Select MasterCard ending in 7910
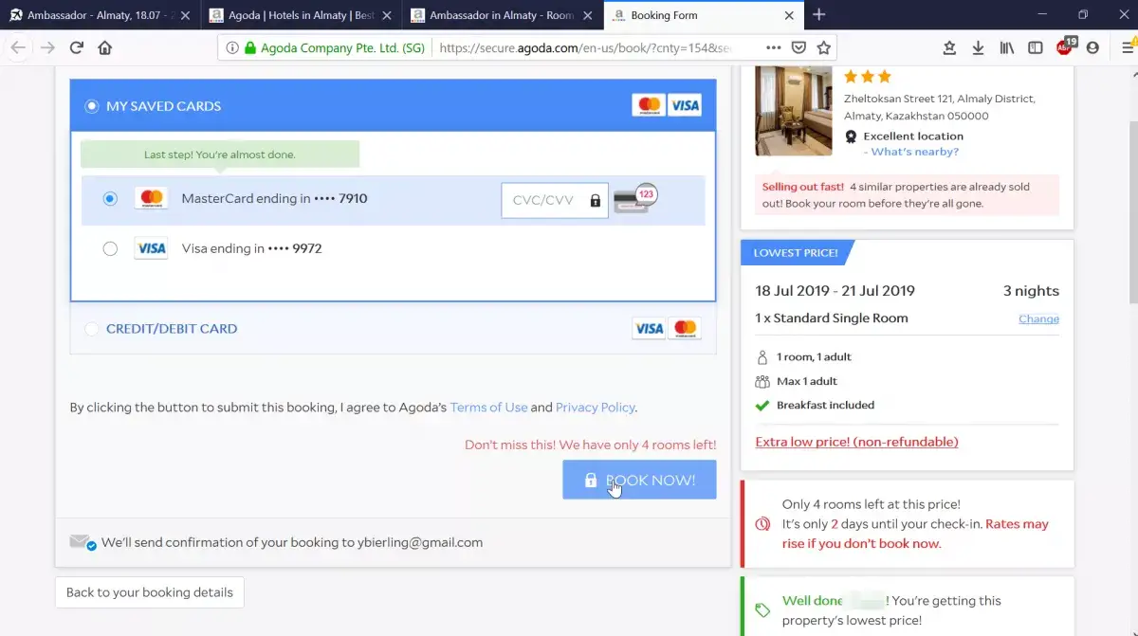This screenshot has width=1138, height=636. pos(110,199)
